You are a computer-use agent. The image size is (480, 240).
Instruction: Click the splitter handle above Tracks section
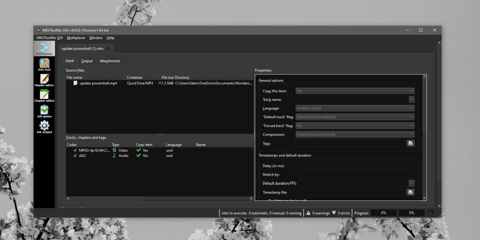[x=160, y=135]
